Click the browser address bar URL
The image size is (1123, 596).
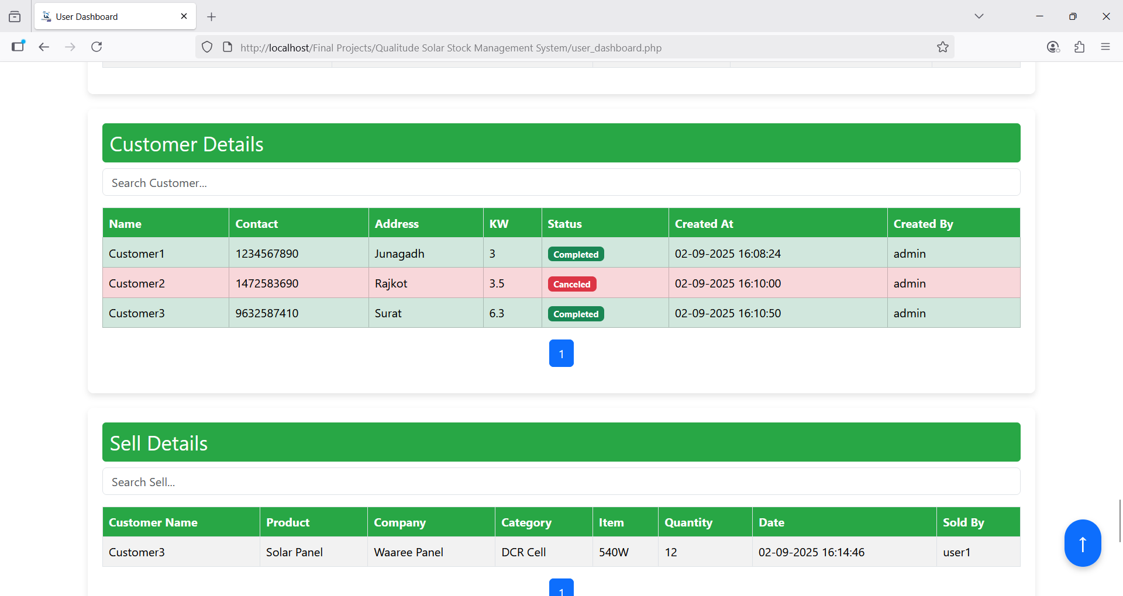pos(450,48)
